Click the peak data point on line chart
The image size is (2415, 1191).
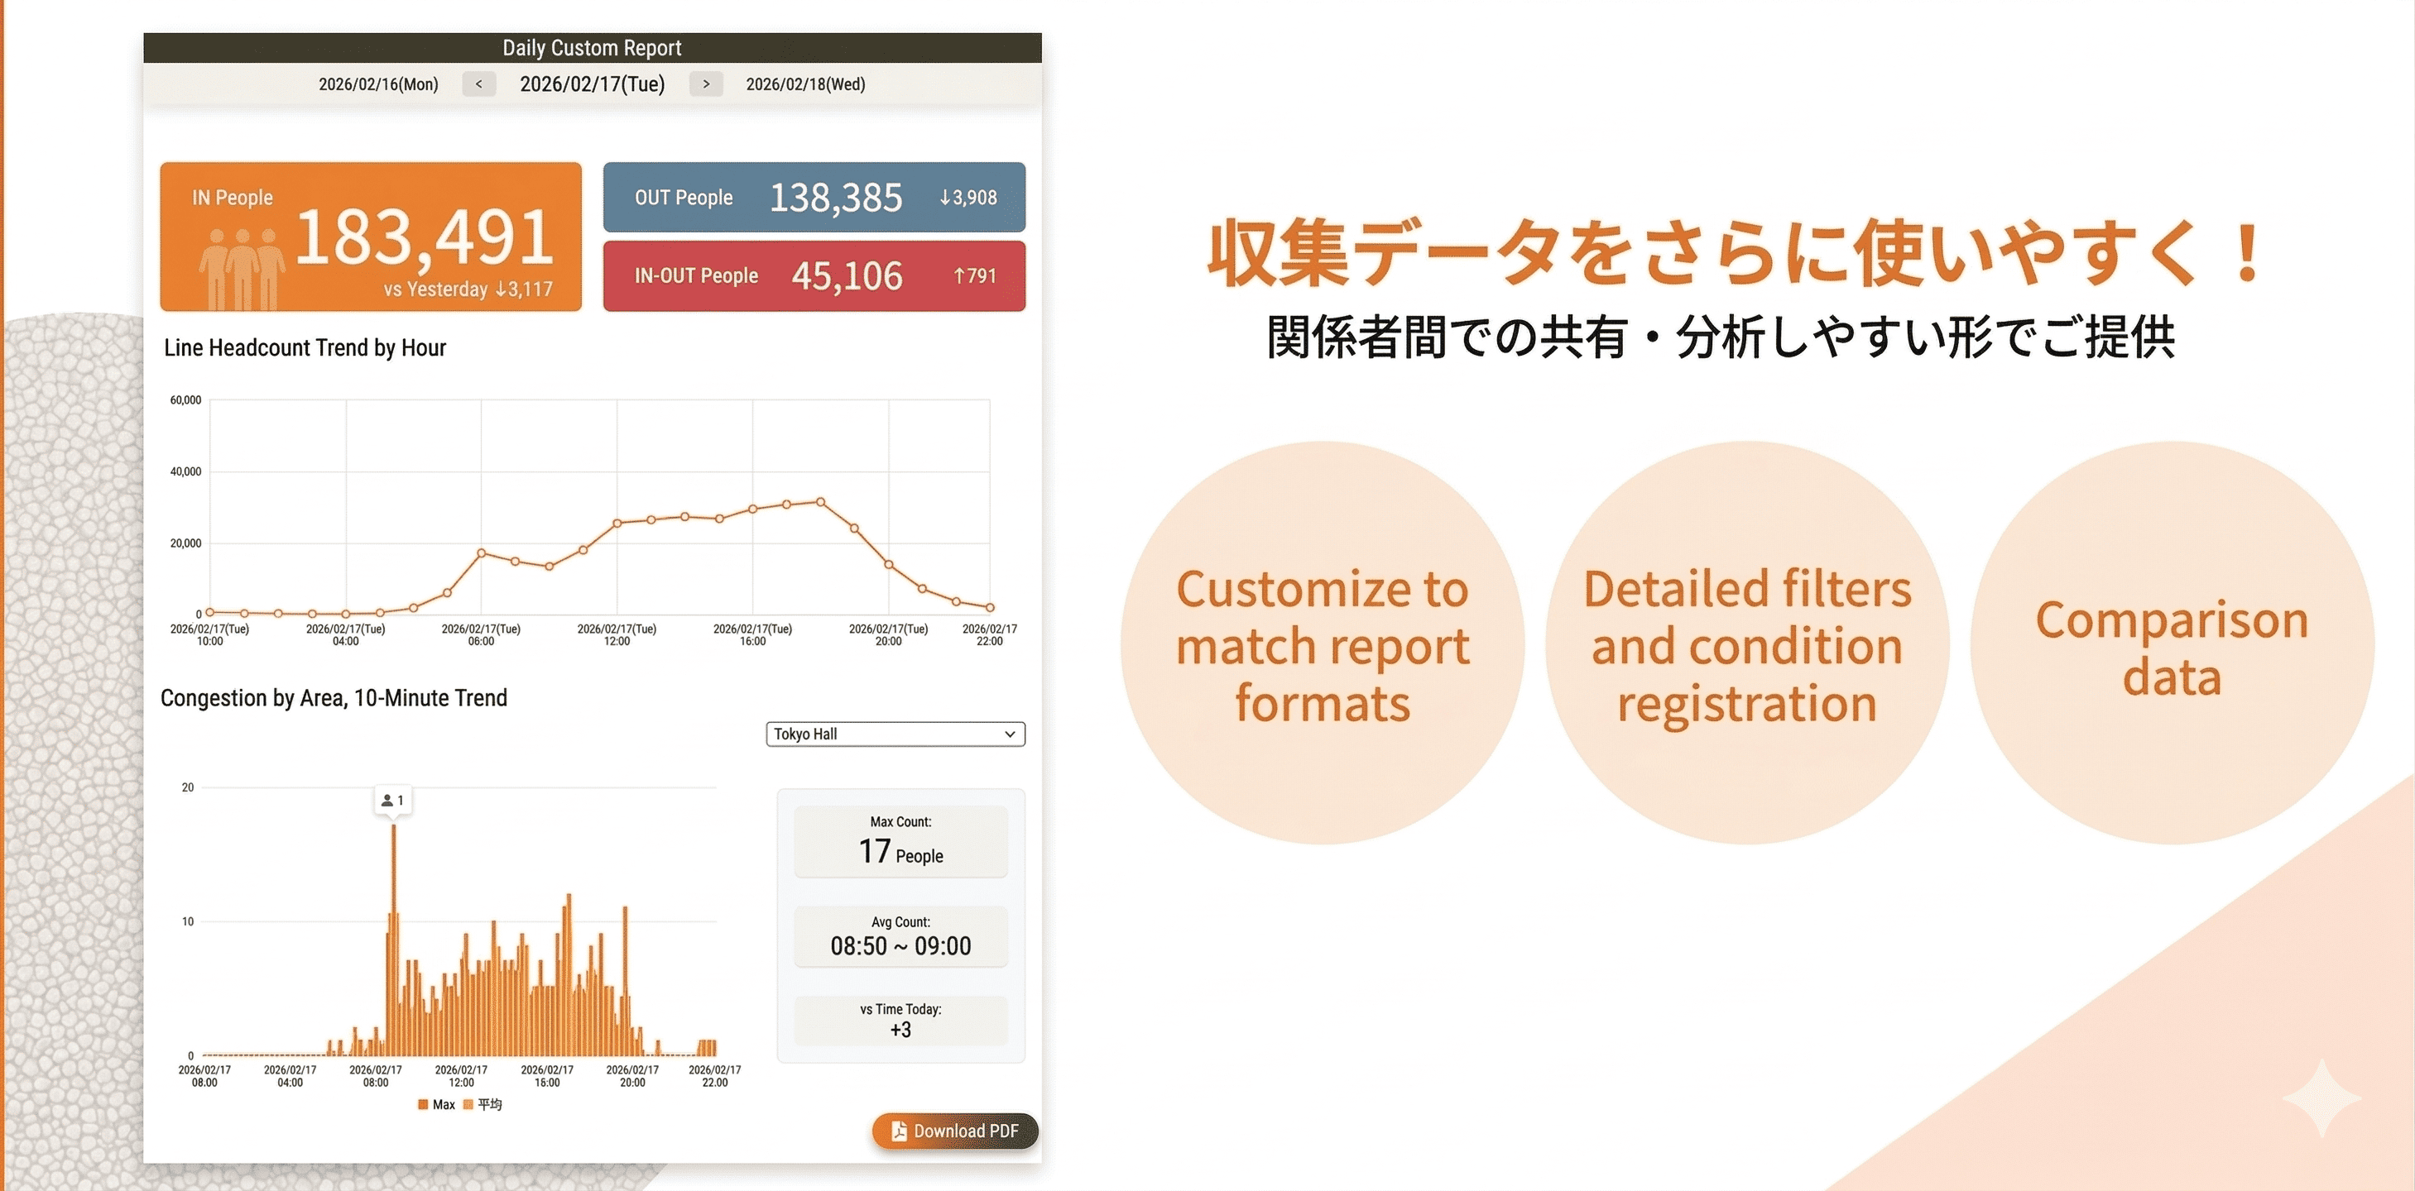click(820, 502)
